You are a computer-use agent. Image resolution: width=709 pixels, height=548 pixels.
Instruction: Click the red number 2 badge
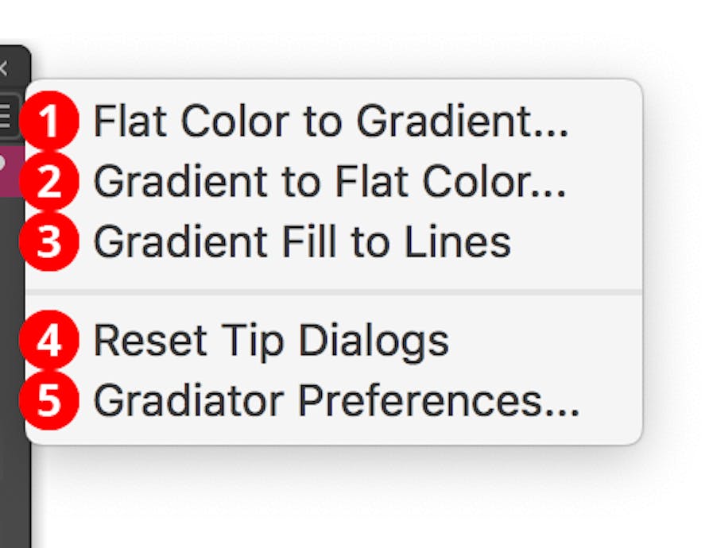coord(50,182)
